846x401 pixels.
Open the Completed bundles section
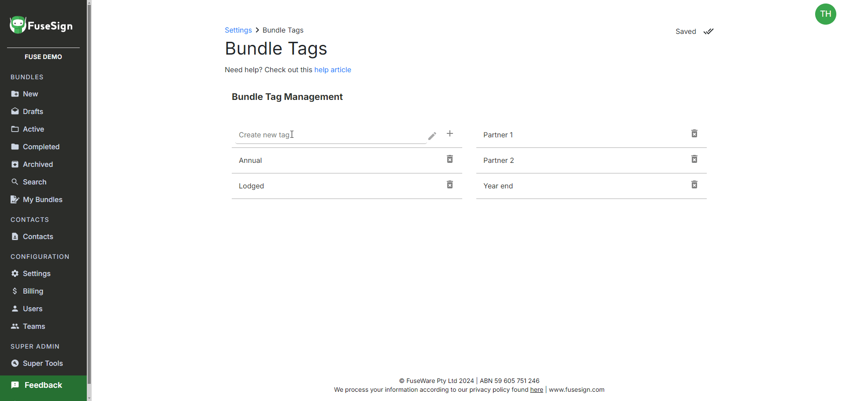41,147
